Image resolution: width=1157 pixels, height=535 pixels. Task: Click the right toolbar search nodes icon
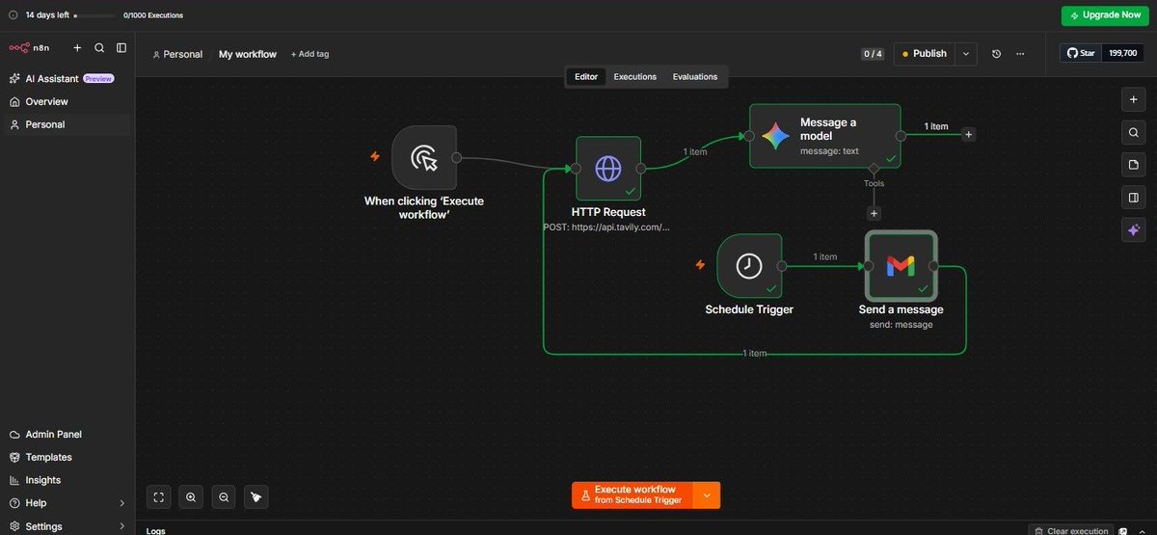[1134, 132]
